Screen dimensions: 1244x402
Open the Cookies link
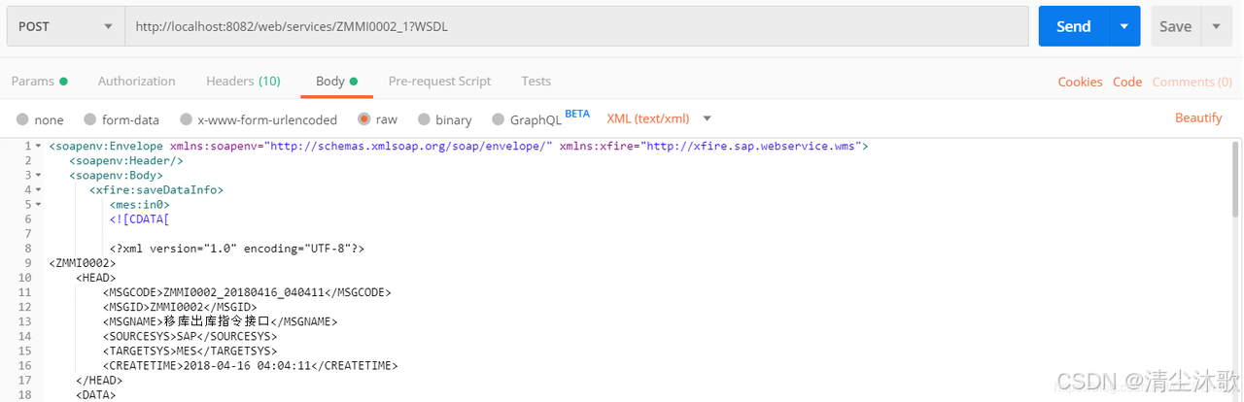[1080, 83]
